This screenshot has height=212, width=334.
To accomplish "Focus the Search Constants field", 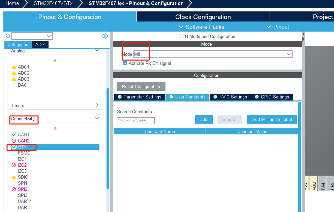I will [136, 121].
